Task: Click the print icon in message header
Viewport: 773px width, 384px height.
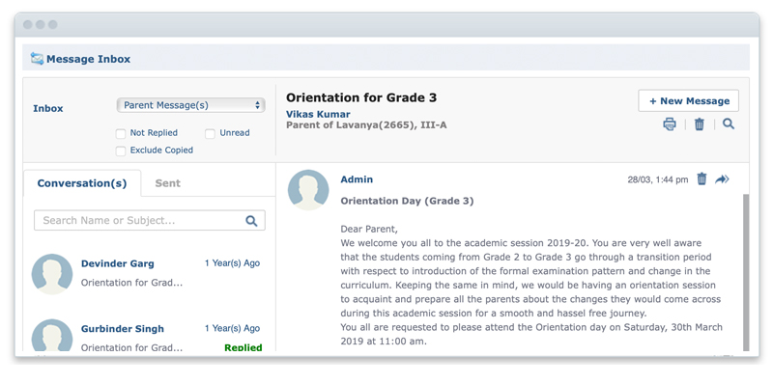Action: (x=670, y=124)
